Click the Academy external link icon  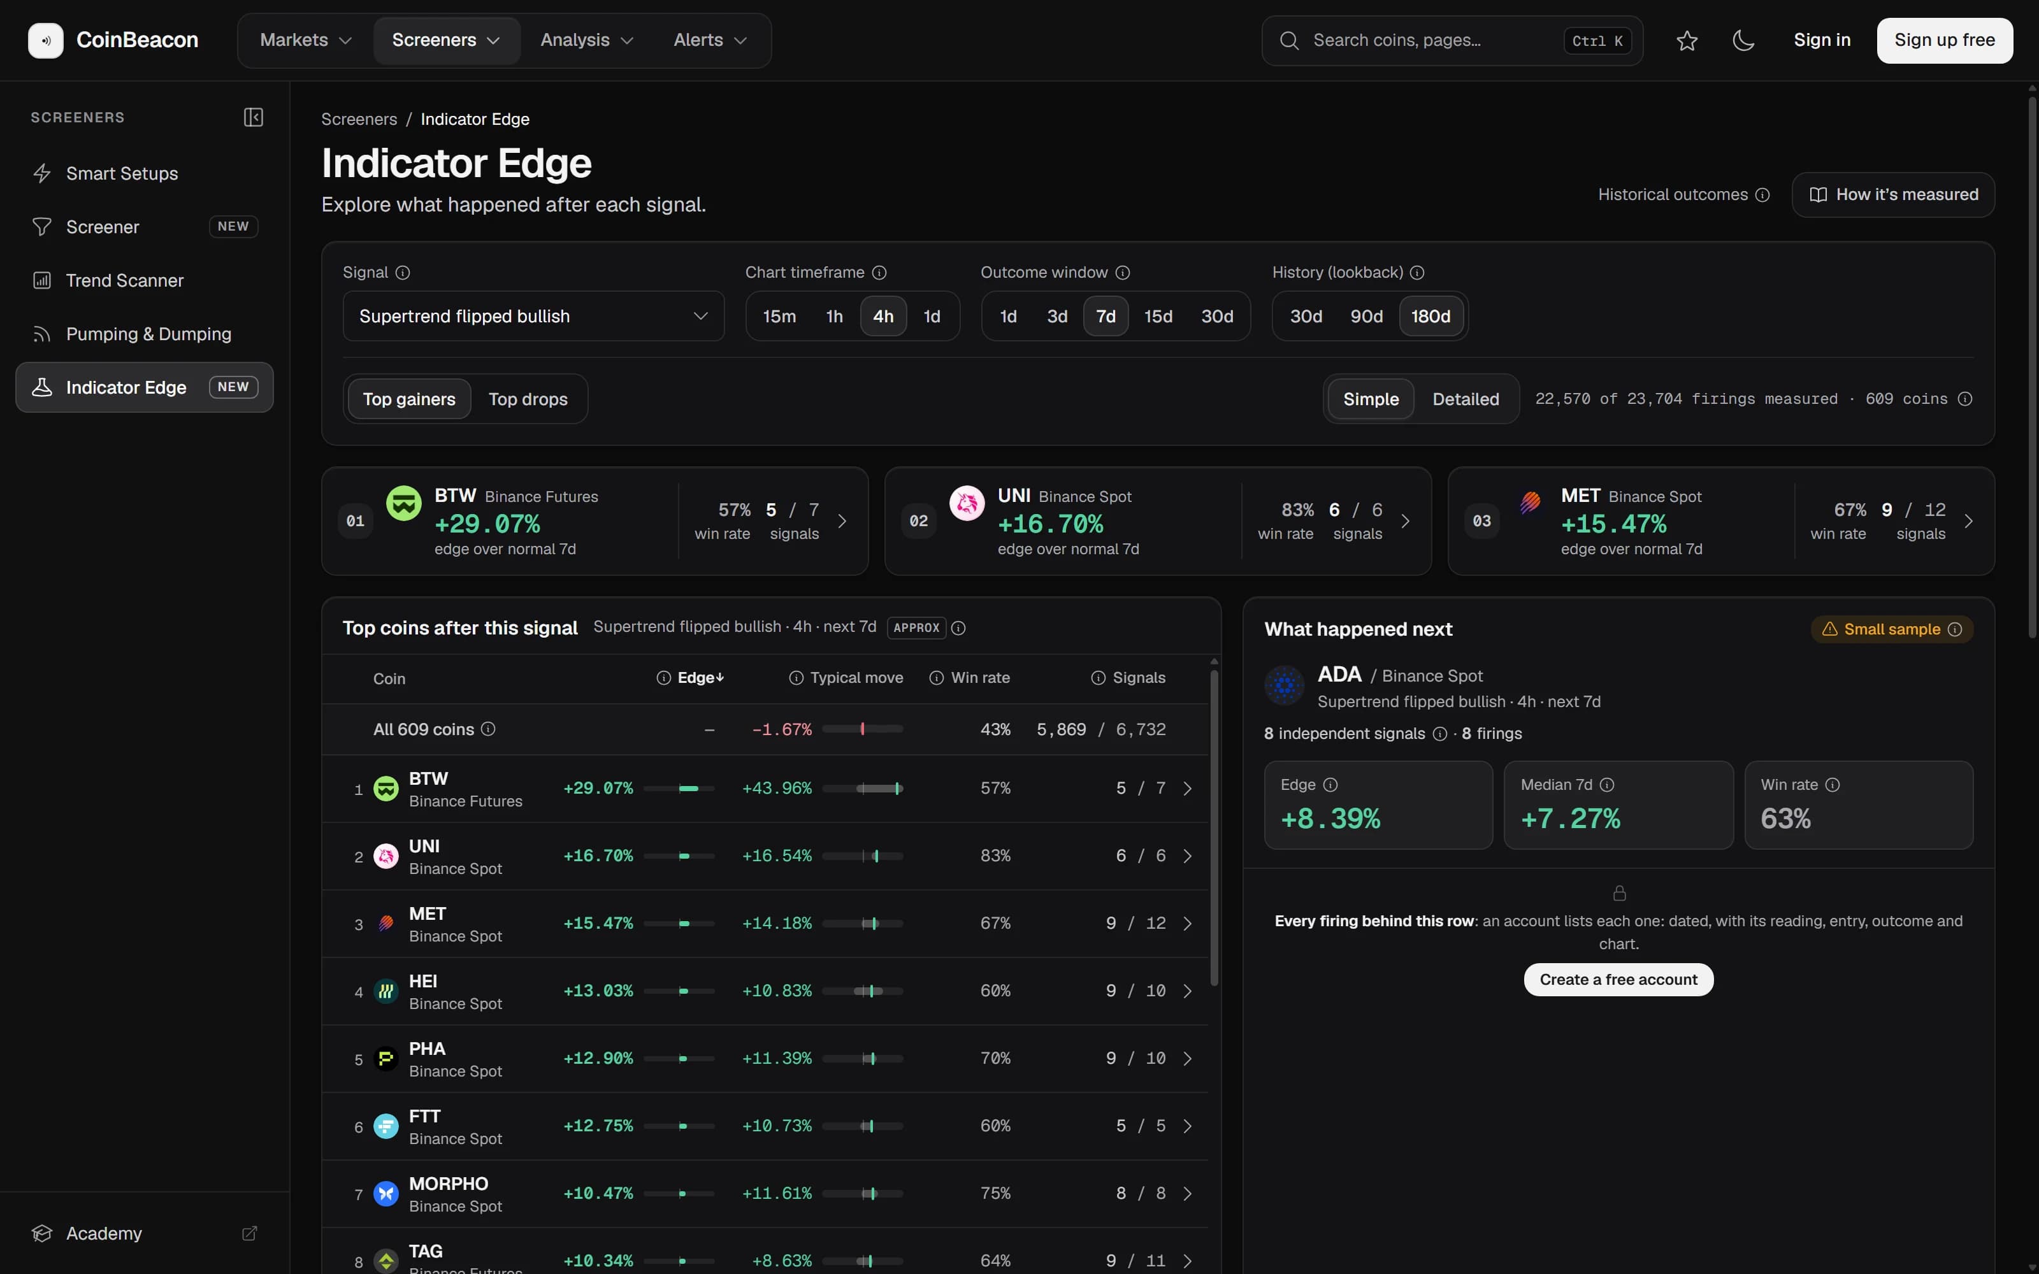249,1234
